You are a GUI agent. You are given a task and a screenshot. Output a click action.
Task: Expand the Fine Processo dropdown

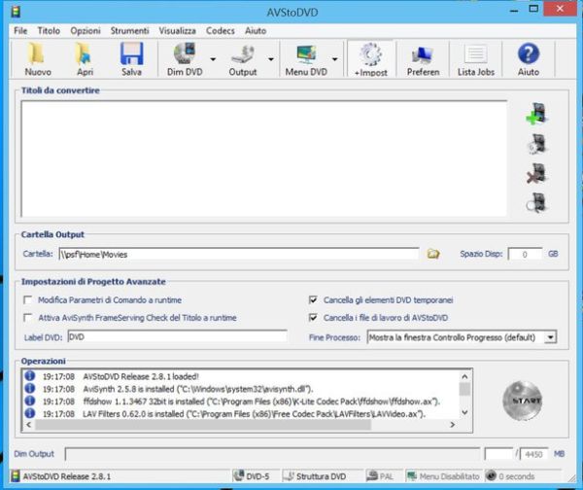click(x=551, y=337)
